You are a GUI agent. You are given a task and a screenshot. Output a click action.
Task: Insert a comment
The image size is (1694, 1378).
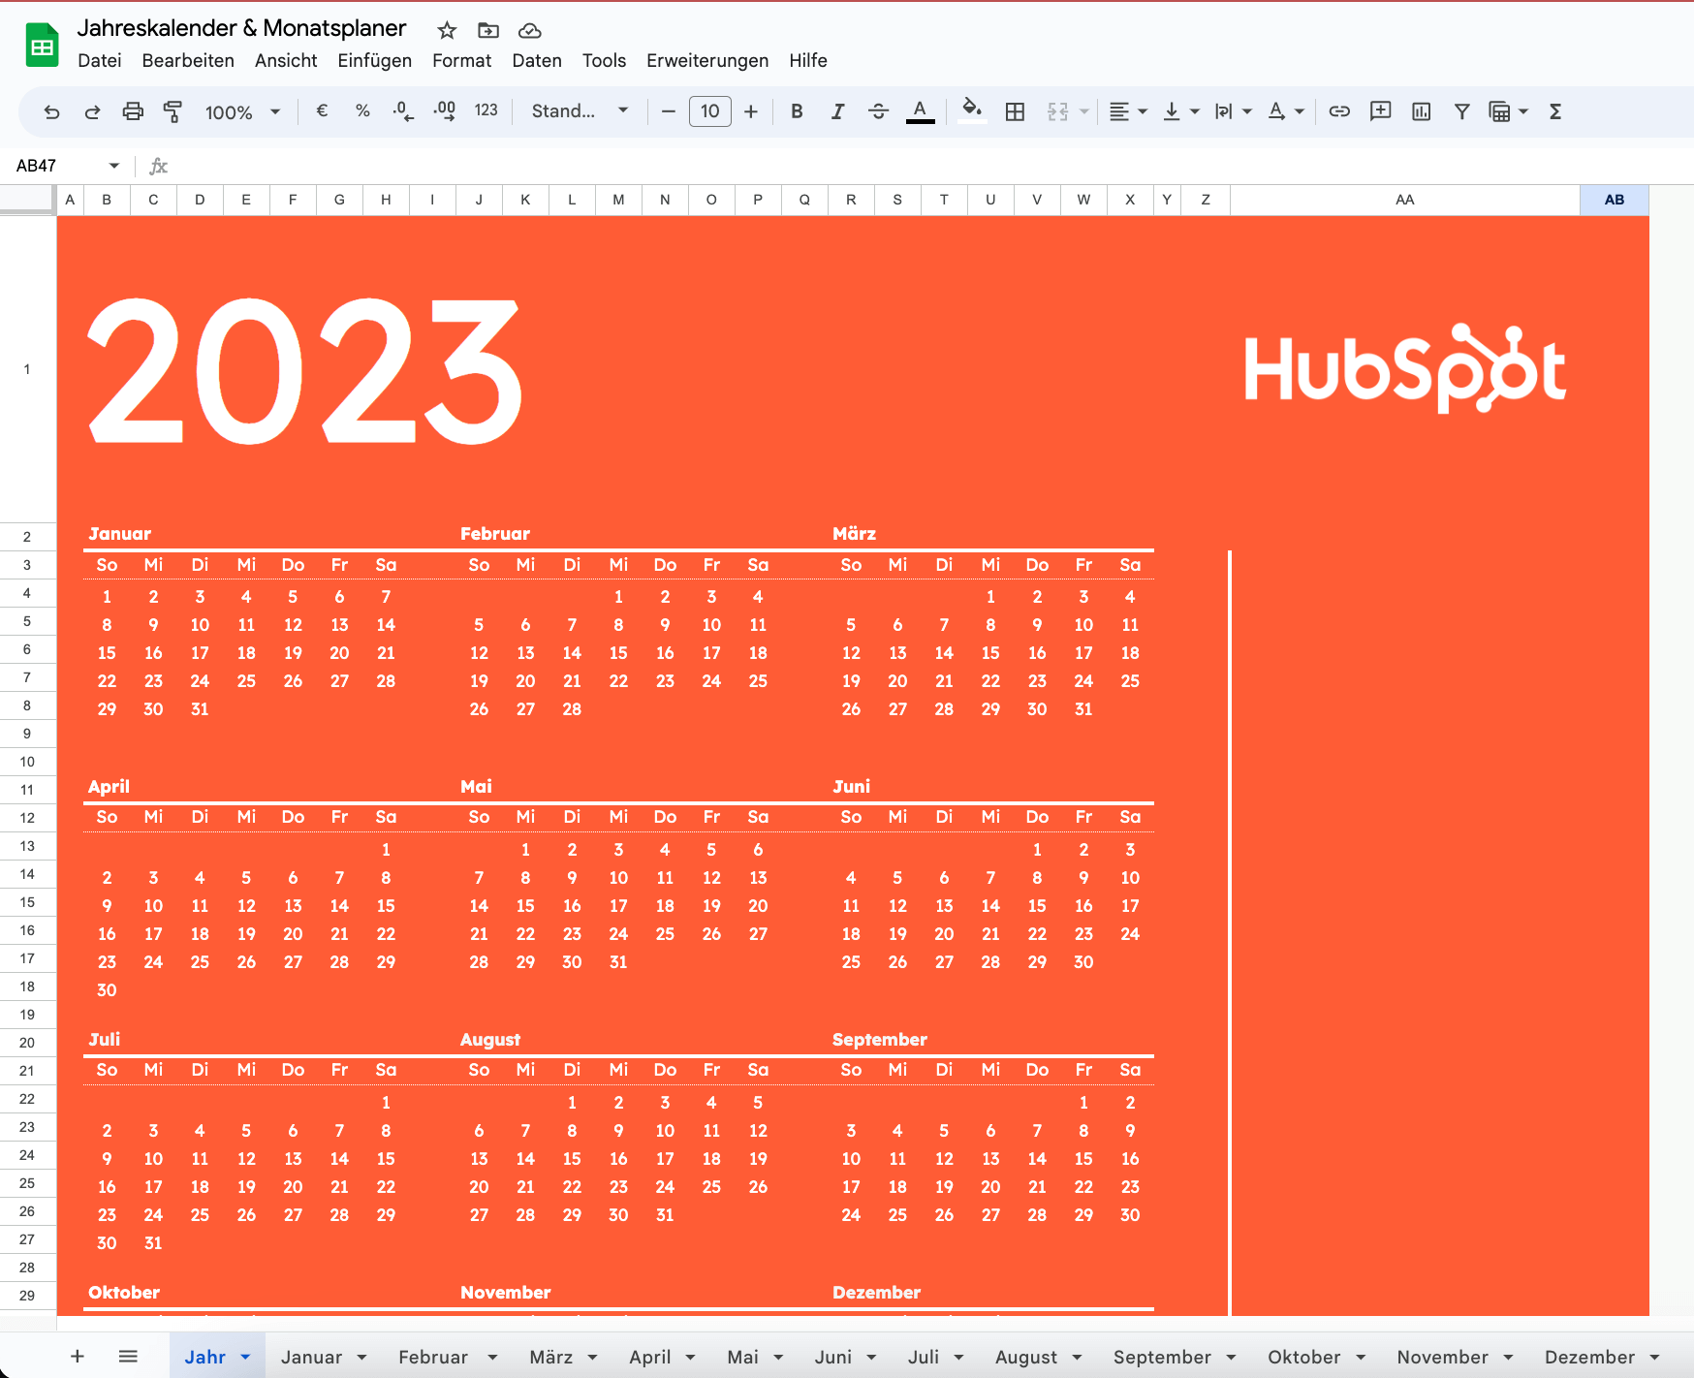pos(1380,111)
